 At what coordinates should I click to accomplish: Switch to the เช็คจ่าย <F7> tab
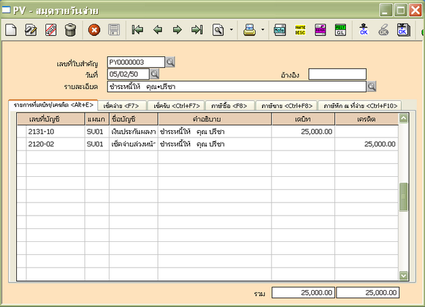pos(122,106)
